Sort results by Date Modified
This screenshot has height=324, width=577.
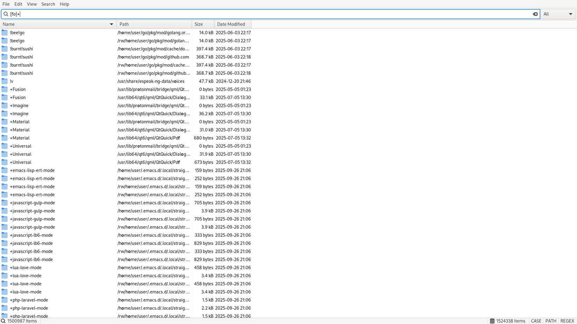click(x=232, y=24)
